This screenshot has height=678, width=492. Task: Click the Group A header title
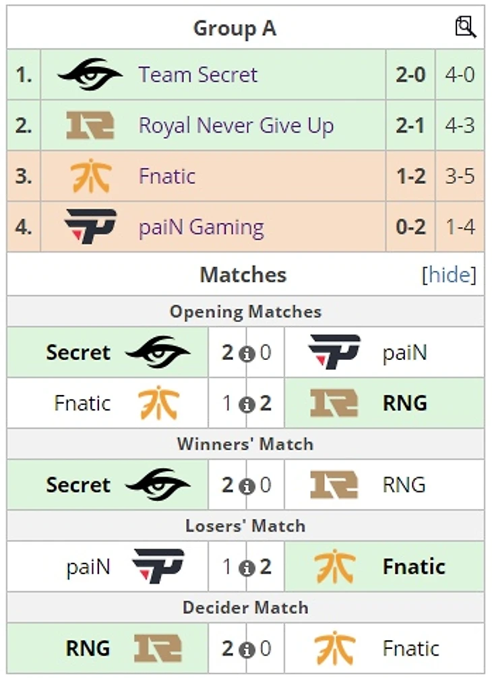click(x=234, y=28)
